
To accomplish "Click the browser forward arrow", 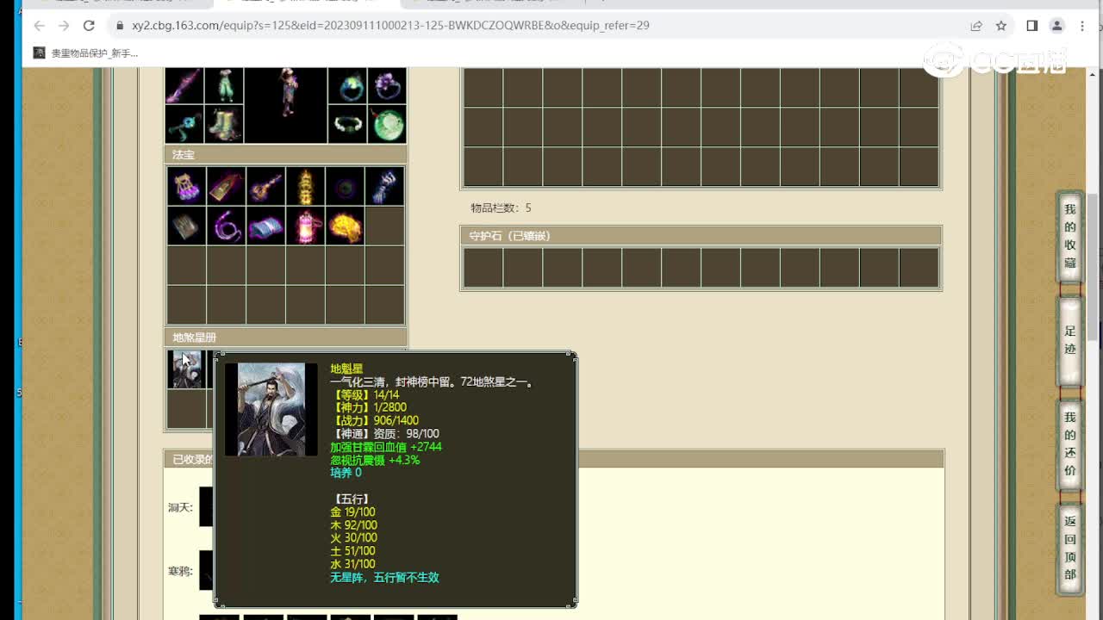I will tap(64, 26).
